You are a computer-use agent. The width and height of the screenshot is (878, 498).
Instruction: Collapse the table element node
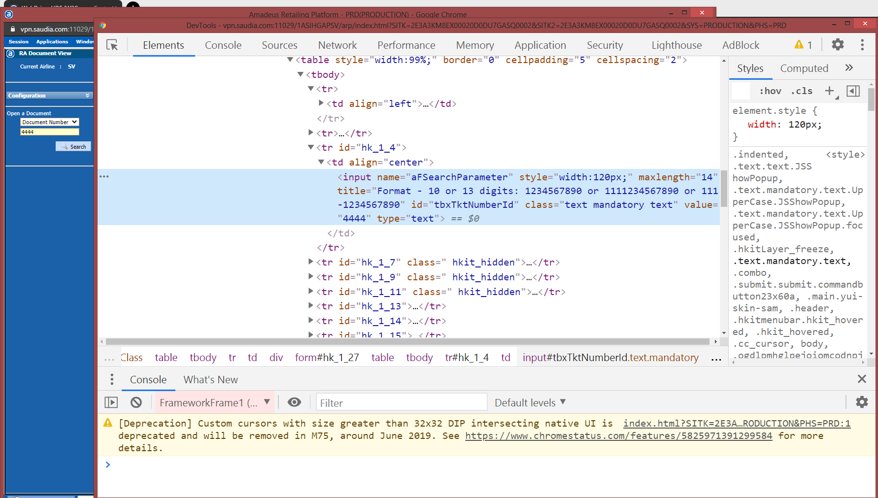coord(290,60)
